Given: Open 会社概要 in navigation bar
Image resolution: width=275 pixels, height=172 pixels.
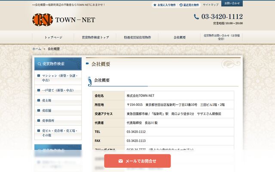Looking at the screenshot, I should (x=180, y=37).
